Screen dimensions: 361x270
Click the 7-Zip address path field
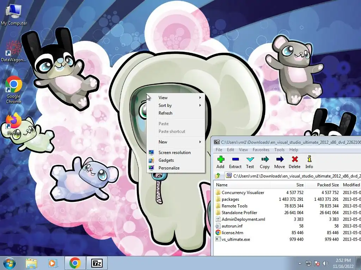[293, 176]
